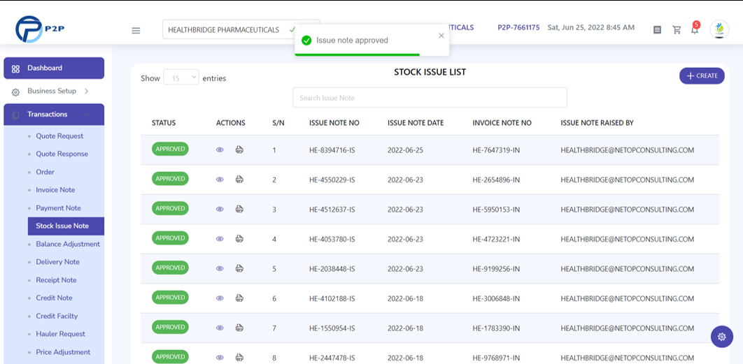Viewport: 743px width, 364px height.
Task: Open Invoice Note page
Action: click(55, 190)
